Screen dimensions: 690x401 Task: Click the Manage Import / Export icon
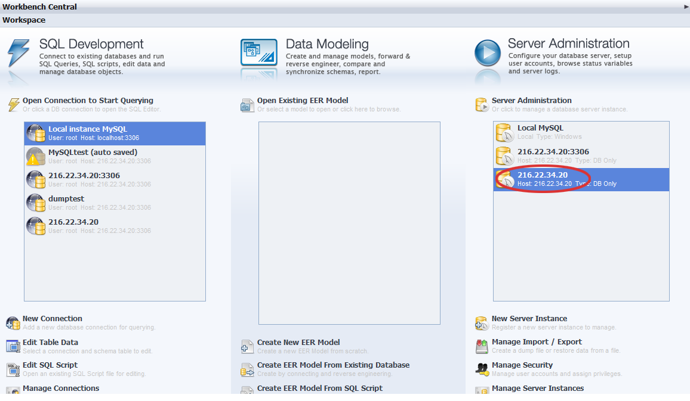pos(482,346)
